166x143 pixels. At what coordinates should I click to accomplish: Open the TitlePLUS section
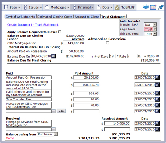125,7
